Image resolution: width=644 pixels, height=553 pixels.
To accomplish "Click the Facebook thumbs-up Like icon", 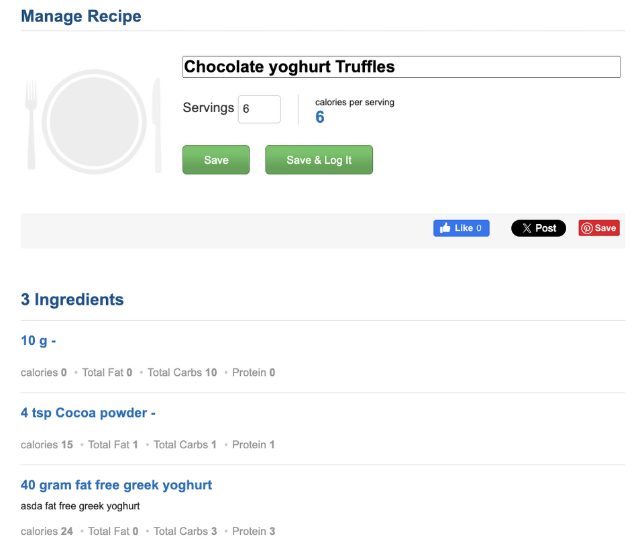I will 445,228.
